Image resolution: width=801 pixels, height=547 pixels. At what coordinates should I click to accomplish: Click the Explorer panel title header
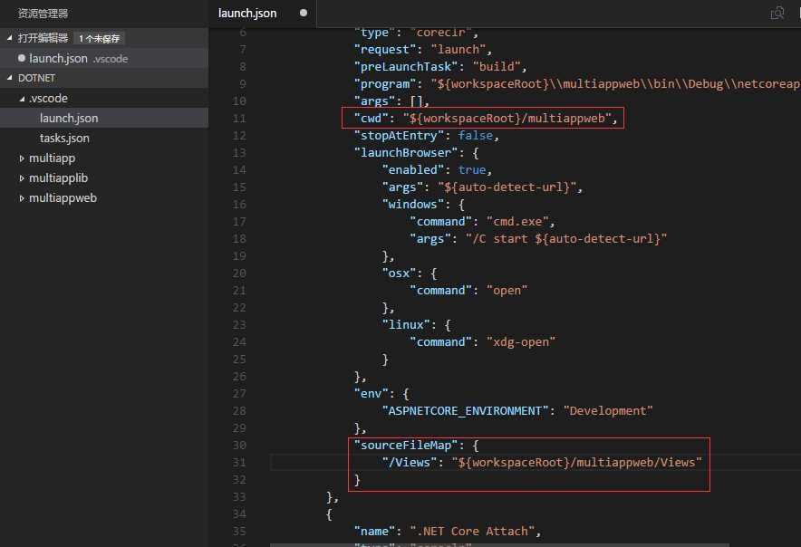point(43,14)
